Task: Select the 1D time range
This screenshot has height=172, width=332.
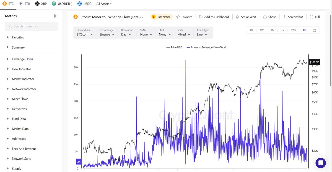Action: (x=251, y=30)
